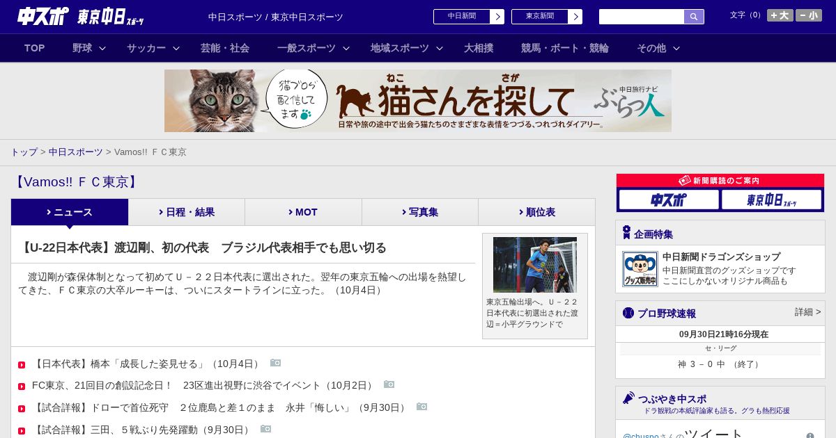Open 大相撲 navigation item
Viewport: 836px width, 438px height.
(479, 48)
